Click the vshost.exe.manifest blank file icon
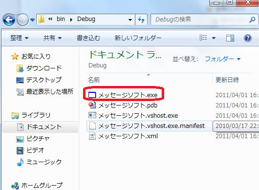Image resolution: width=259 pixels, height=190 pixels. tap(92, 126)
